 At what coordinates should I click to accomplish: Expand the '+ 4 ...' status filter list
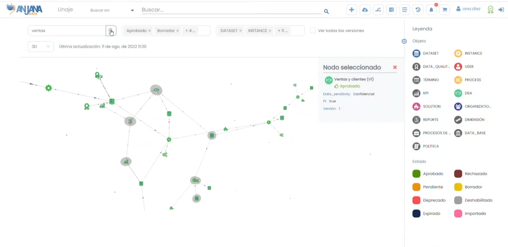tap(190, 31)
